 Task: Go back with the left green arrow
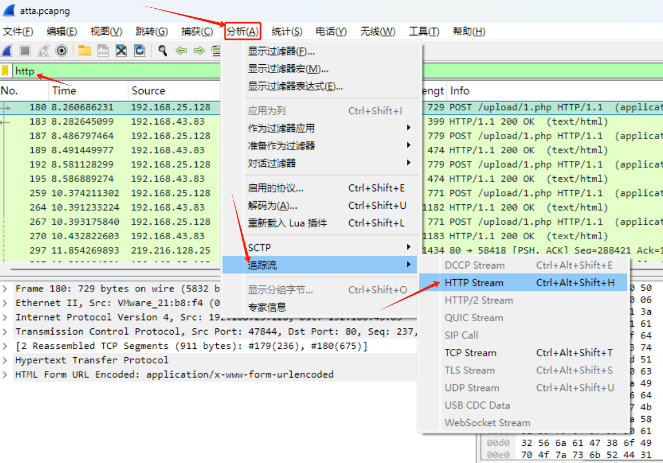pyautogui.click(x=181, y=51)
